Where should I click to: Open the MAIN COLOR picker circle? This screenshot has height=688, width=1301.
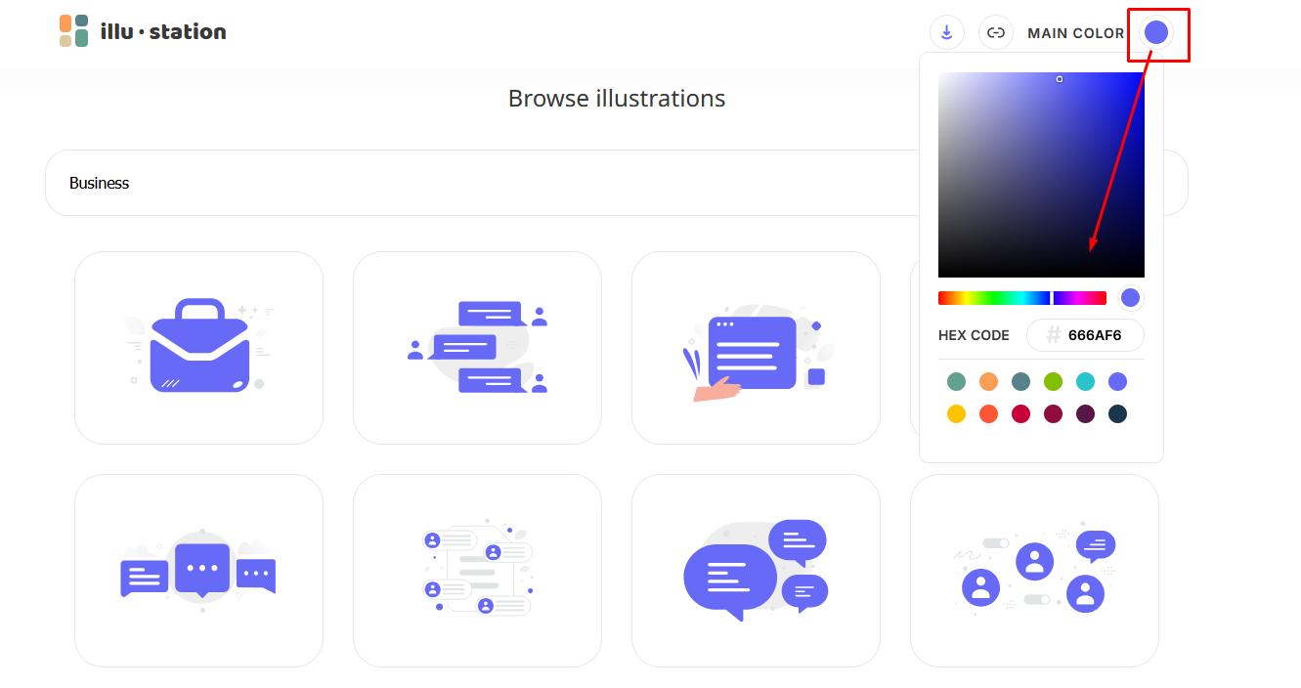1157,31
